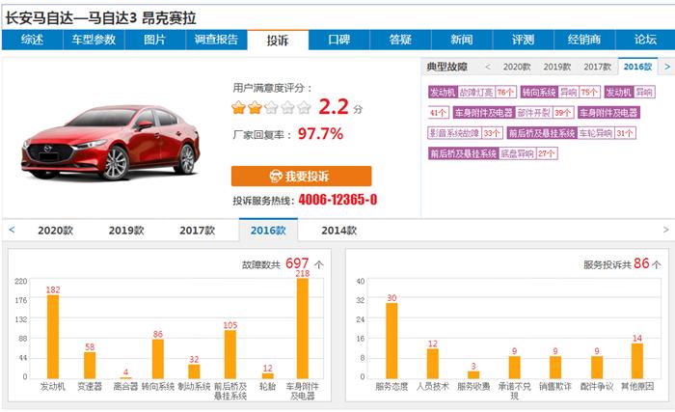Switch charts to the 2020款 year tab
The width and height of the screenshot is (675, 412).
pyautogui.click(x=56, y=231)
